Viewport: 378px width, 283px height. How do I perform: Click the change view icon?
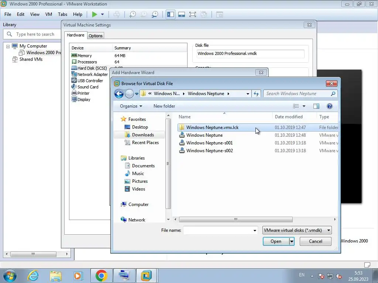pos(296,106)
